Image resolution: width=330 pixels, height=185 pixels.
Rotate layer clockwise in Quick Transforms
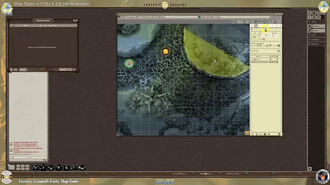[x=261, y=46]
